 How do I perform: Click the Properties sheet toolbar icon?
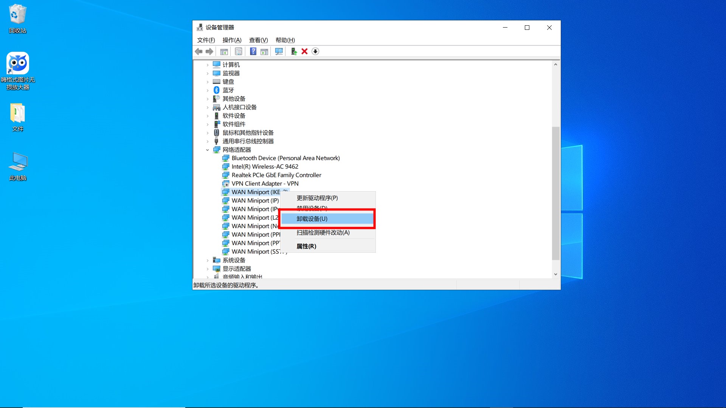tap(239, 51)
